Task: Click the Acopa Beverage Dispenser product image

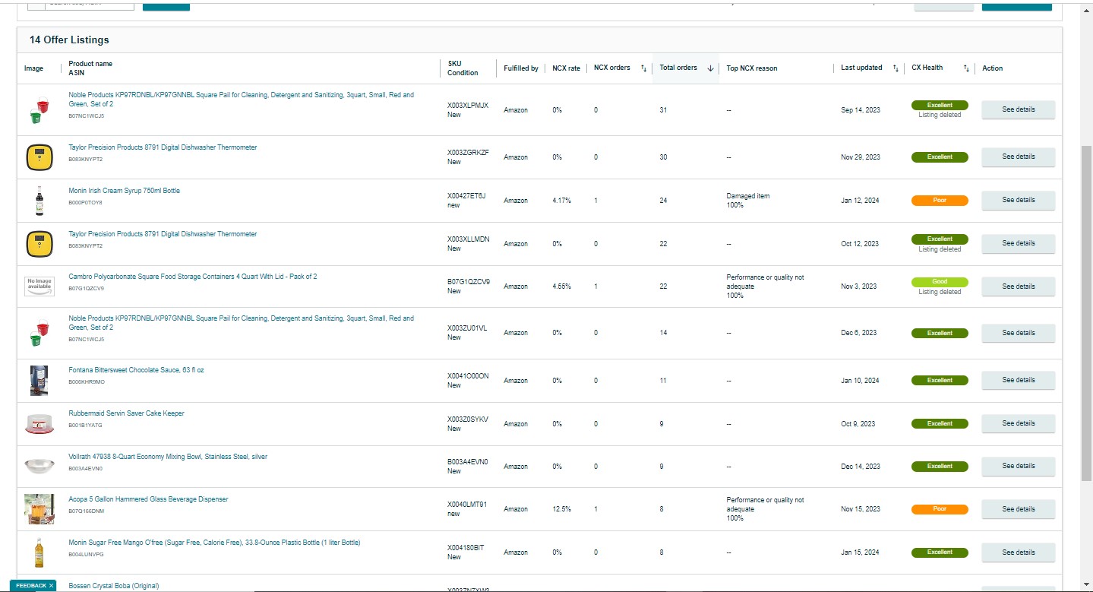Action: tap(39, 509)
